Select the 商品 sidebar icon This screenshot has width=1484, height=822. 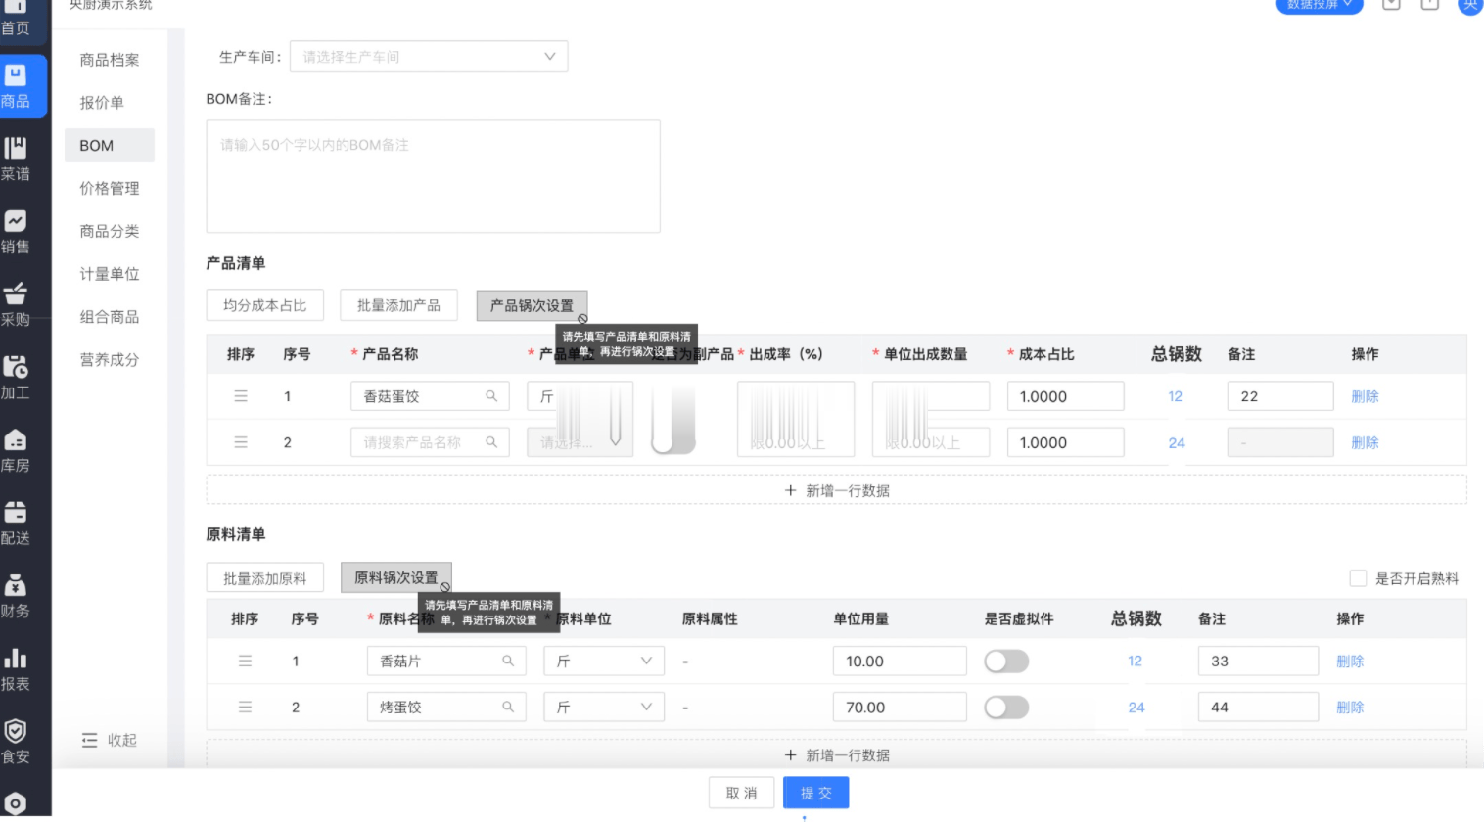pyautogui.click(x=16, y=75)
